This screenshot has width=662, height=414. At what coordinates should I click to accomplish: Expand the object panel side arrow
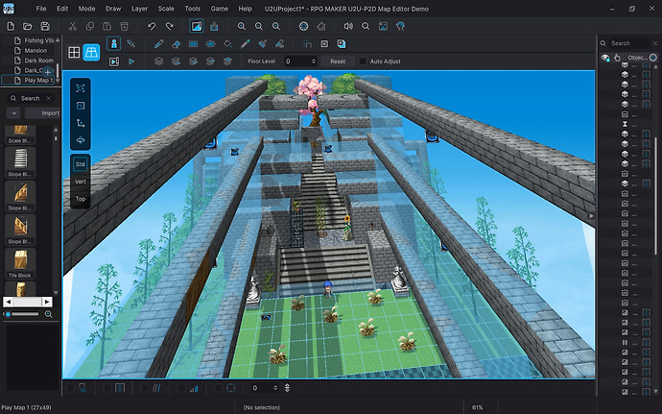pyautogui.click(x=591, y=216)
